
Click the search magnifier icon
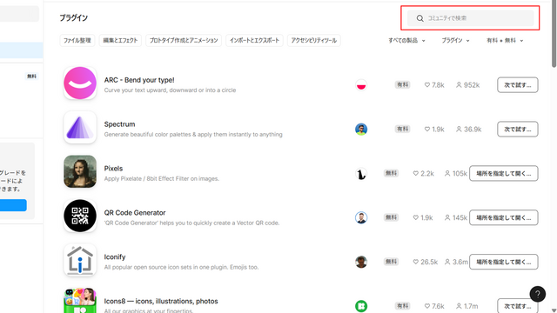pyautogui.click(x=419, y=18)
